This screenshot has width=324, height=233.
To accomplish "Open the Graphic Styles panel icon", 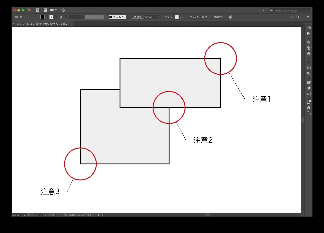I will click(x=309, y=94).
